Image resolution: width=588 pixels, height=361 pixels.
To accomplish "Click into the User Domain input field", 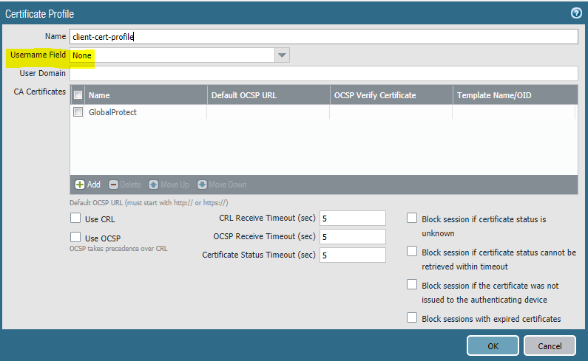I will coord(324,73).
